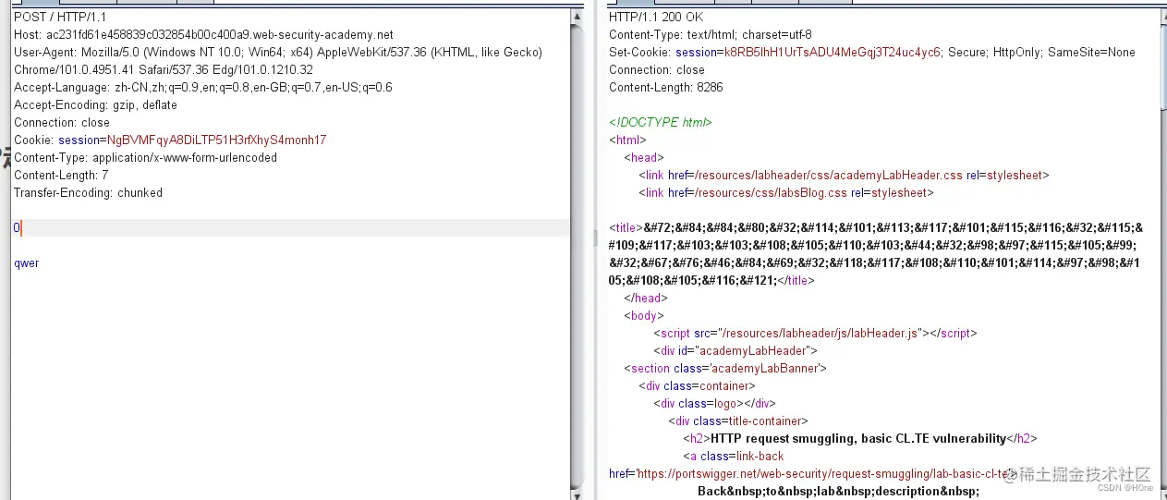This screenshot has height=500, width=1167.
Task: Click the 'Back&nbsp;to&nbsp;lab&nbsp;description' text
Action: [x=839, y=491]
